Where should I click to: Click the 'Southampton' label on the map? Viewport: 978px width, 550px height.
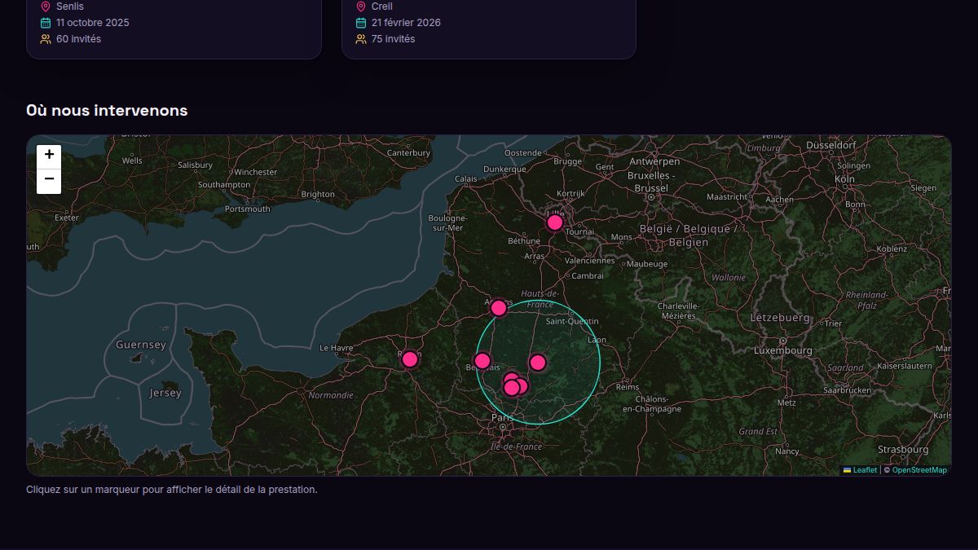point(224,185)
